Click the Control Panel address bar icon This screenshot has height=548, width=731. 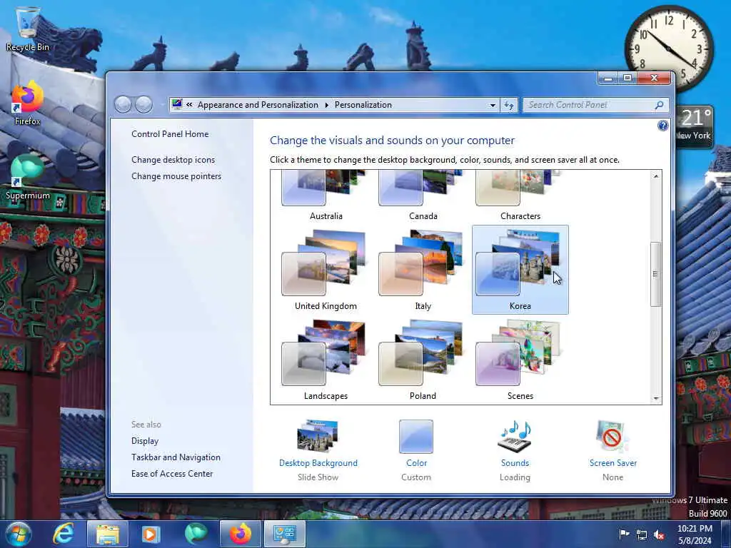point(177,104)
